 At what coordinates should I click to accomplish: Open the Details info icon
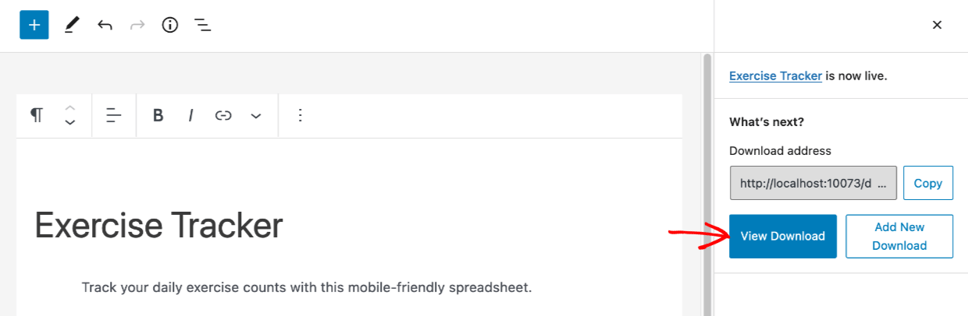click(170, 25)
